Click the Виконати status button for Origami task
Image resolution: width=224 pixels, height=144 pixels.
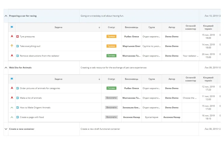(111, 107)
